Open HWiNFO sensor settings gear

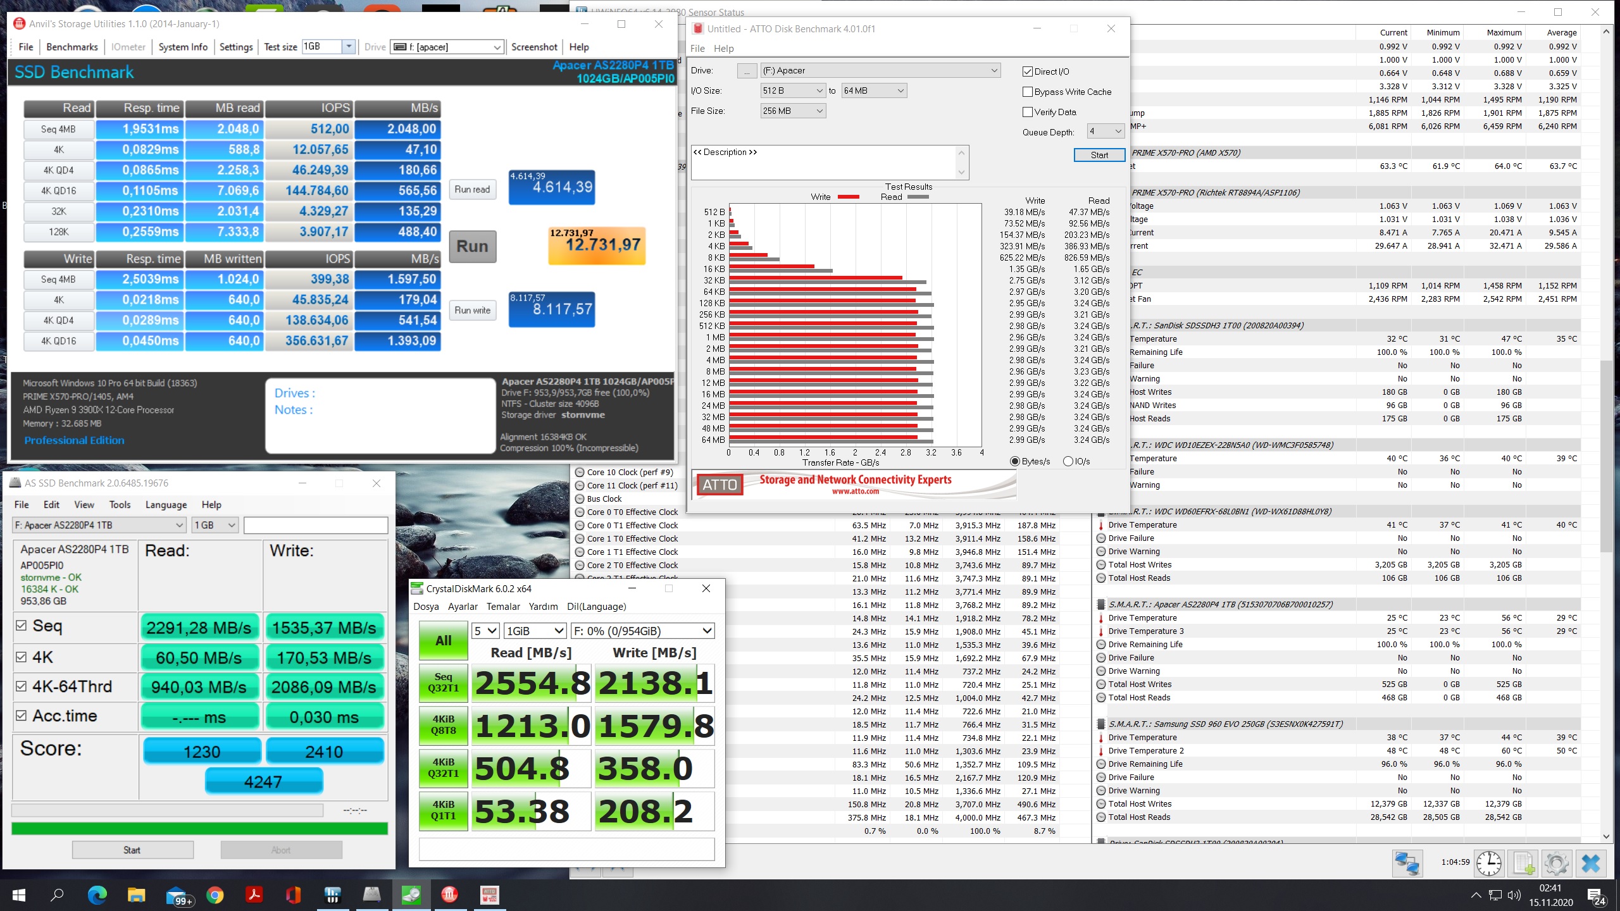(1557, 864)
